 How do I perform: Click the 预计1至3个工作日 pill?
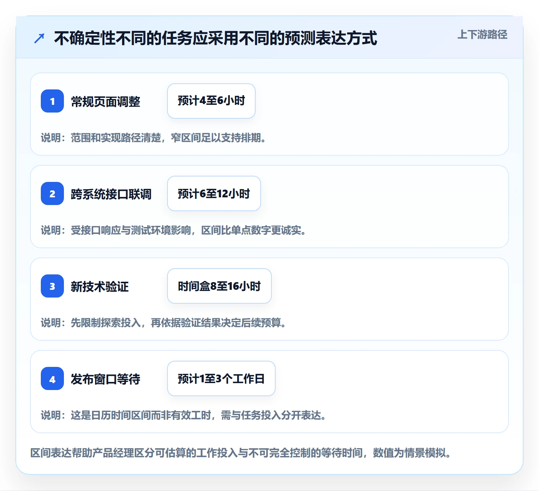[221, 378]
